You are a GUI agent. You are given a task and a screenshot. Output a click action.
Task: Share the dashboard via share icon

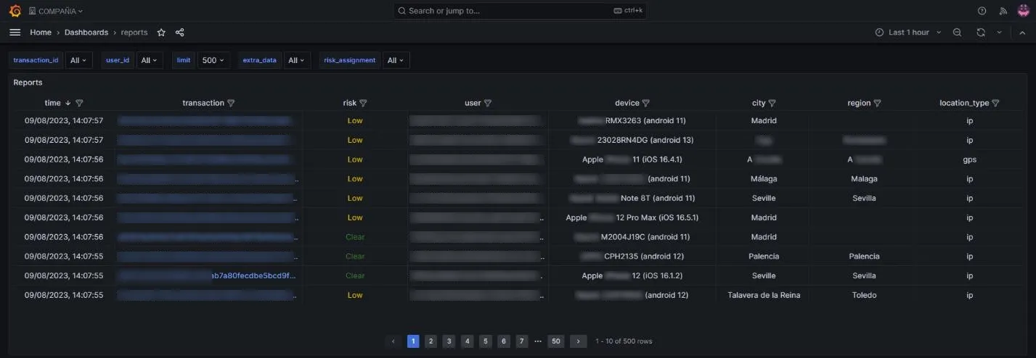pyautogui.click(x=180, y=33)
